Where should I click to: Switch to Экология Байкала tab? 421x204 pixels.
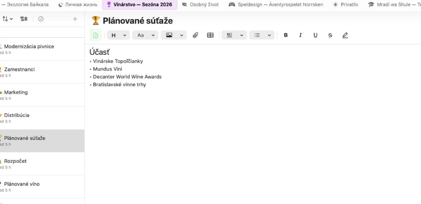tap(25, 5)
